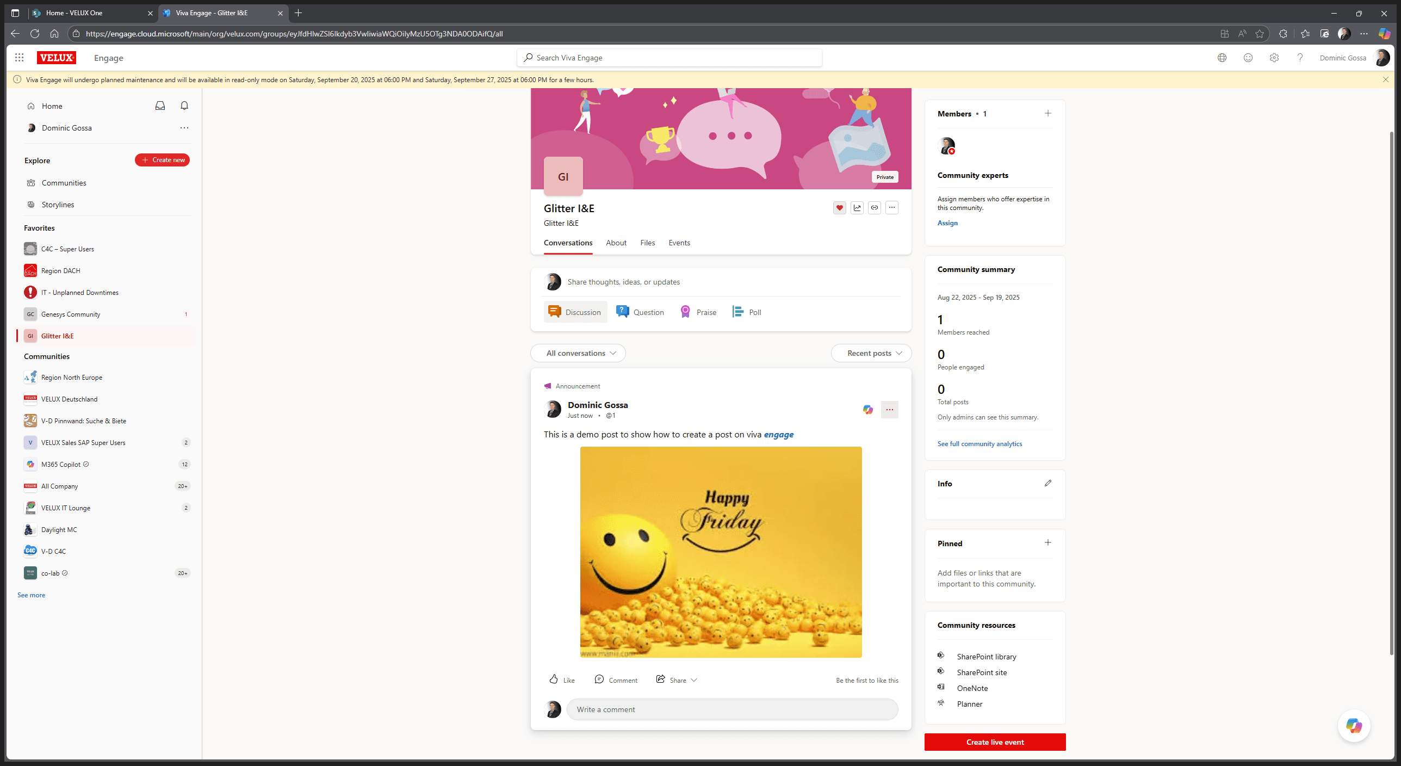Screen dimensions: 1401x766
Task: Open help question mark icon
Action: point(1300,58)
